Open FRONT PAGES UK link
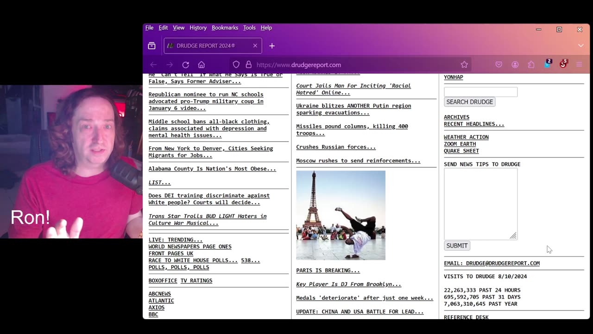593x334 pixels. (x=171, y=254)
